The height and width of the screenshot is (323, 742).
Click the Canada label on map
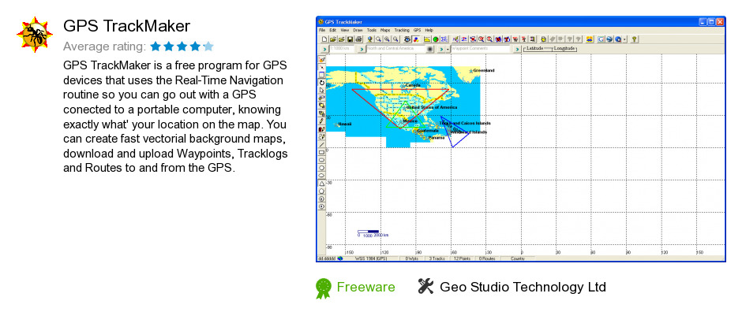[x=413, y=85]
